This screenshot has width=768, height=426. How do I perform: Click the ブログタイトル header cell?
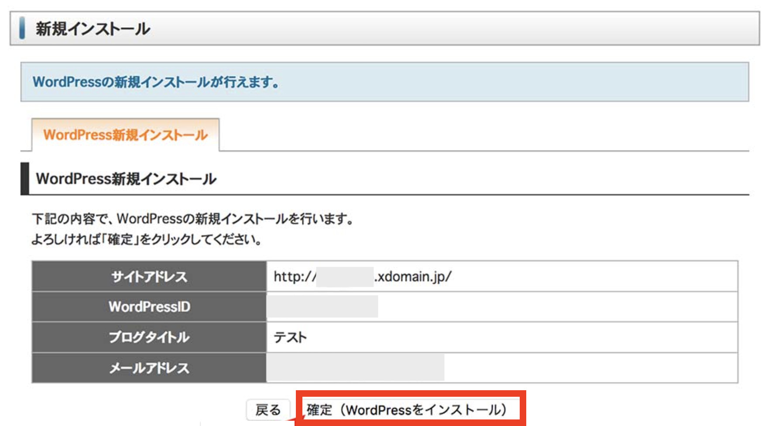click(x=149, y=337)
